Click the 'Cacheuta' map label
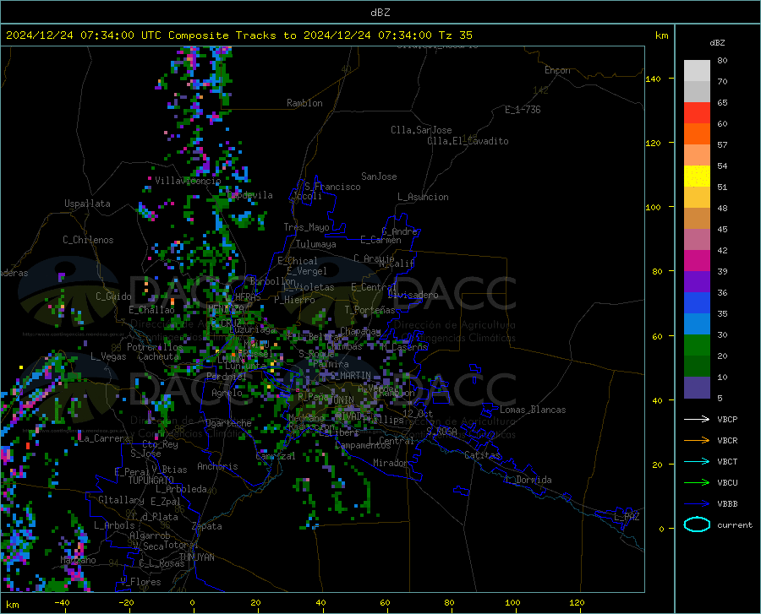Viewport: 761px width, 614px height. pyautogui.click(x=158, y=356)
